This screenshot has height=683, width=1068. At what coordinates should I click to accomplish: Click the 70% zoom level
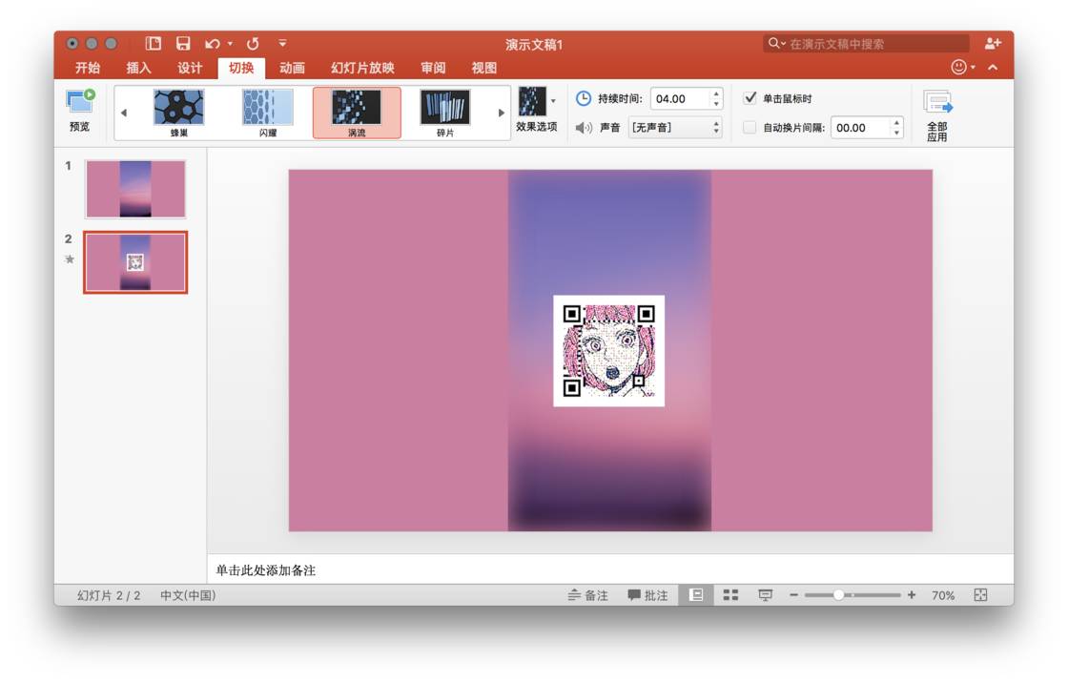click(943, 595)
